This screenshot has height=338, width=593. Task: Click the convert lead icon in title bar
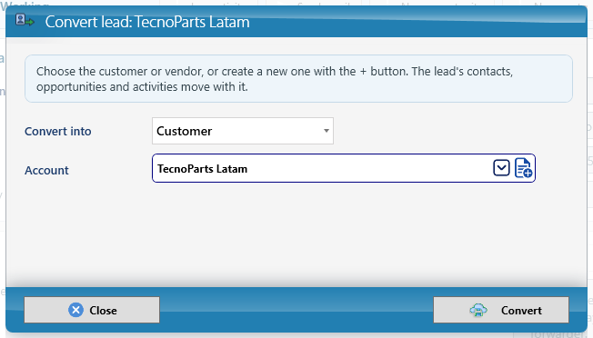(x=25, y=20)
